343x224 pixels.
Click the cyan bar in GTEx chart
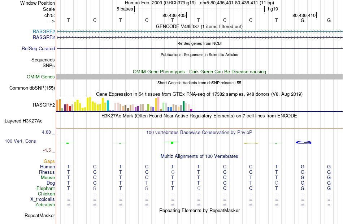[108, 106]
